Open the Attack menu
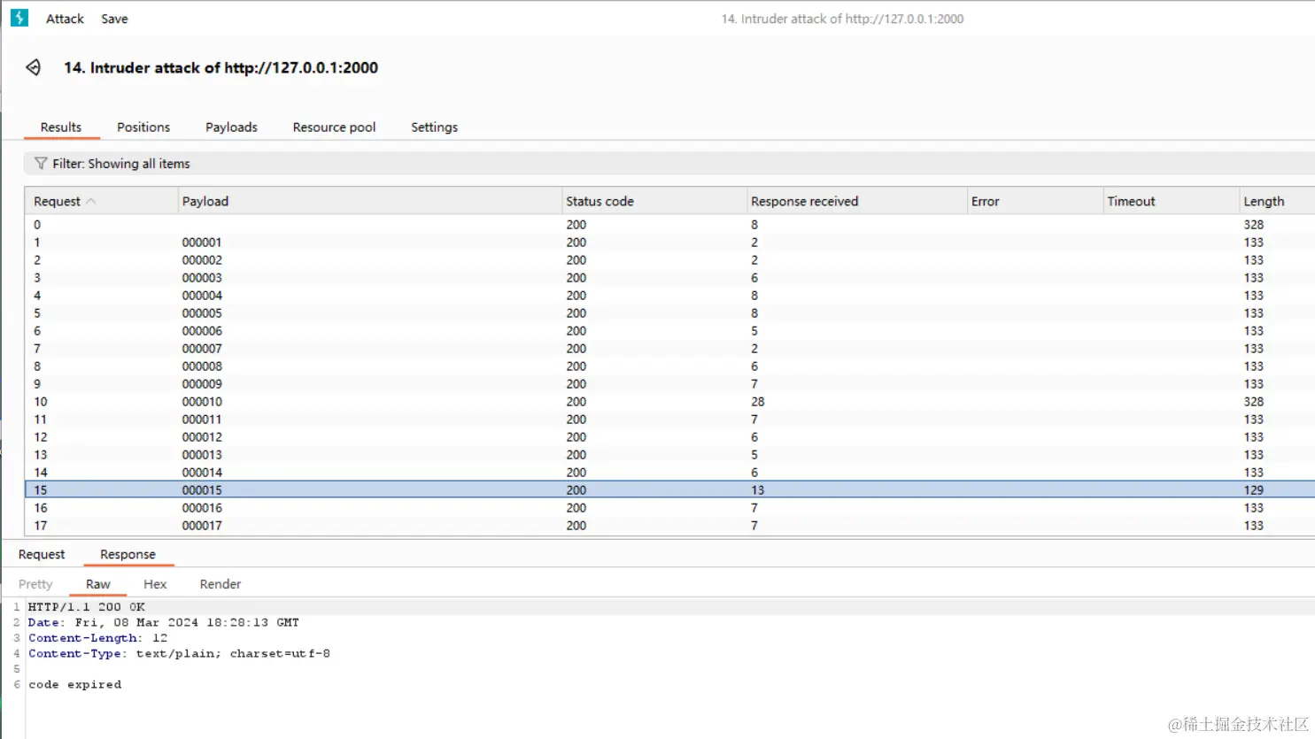Image resolution: width=1315 pixels, height=739 pixels. [x=65, y=19]
